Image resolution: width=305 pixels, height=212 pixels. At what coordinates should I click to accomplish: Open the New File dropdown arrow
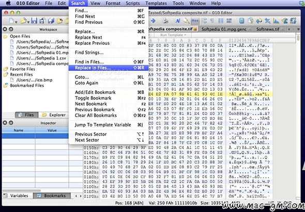click(x=16, y=22)
